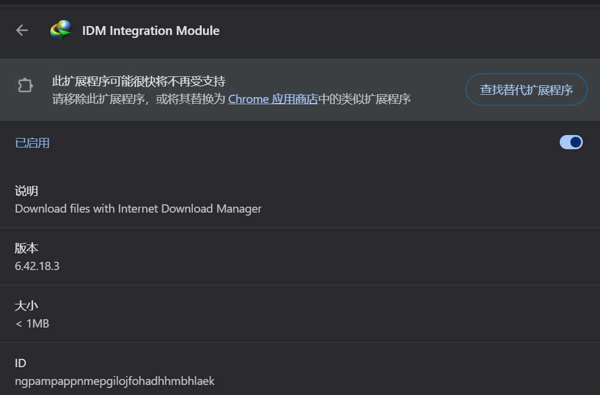This screenshot has height=395, width=600.
Task: Open the Chrome 应用商店 link
Action: pos(273,99)
